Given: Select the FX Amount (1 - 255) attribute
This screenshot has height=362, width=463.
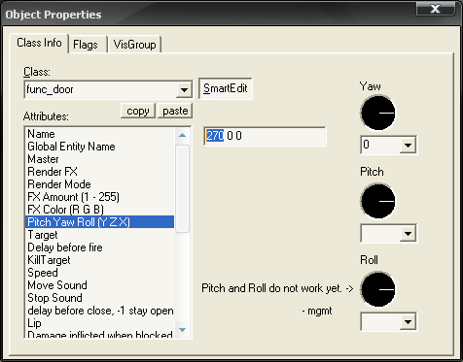Looking at the screenshot, I should [x=100, y=197].
